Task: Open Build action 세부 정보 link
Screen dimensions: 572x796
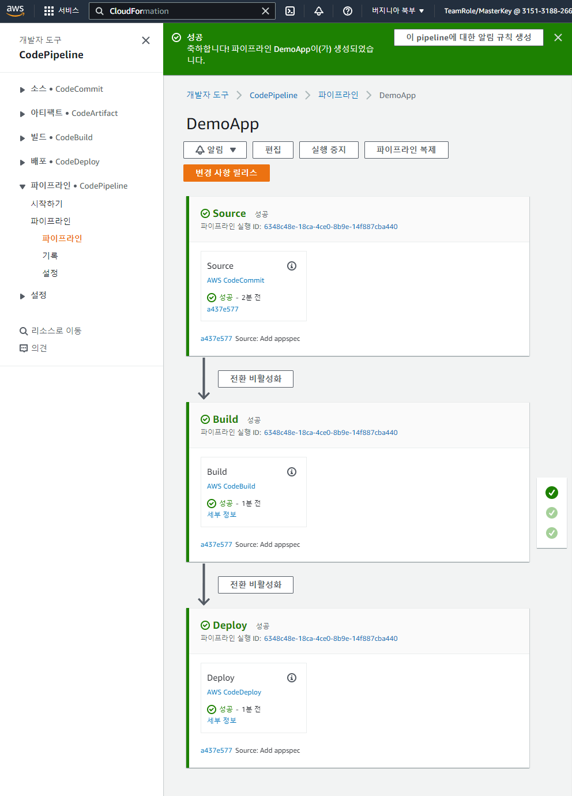Action: (222, 515)
